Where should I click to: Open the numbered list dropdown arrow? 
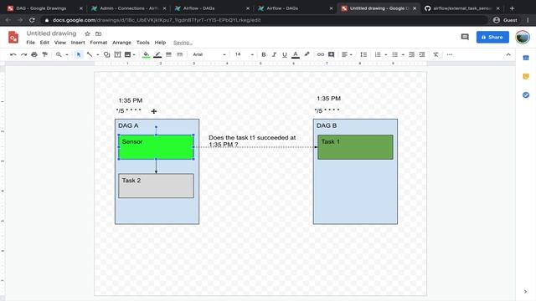coord(385,54)
